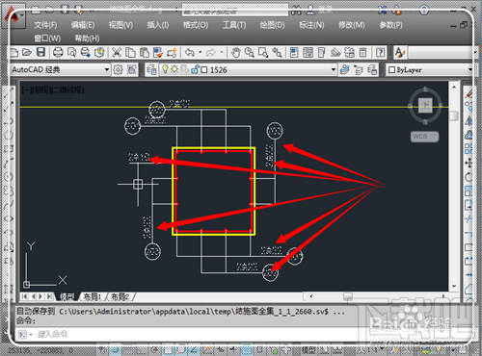Select the Move tool in Modify toolbar
This screenshot has width=482, height=356.
[469, 163]
